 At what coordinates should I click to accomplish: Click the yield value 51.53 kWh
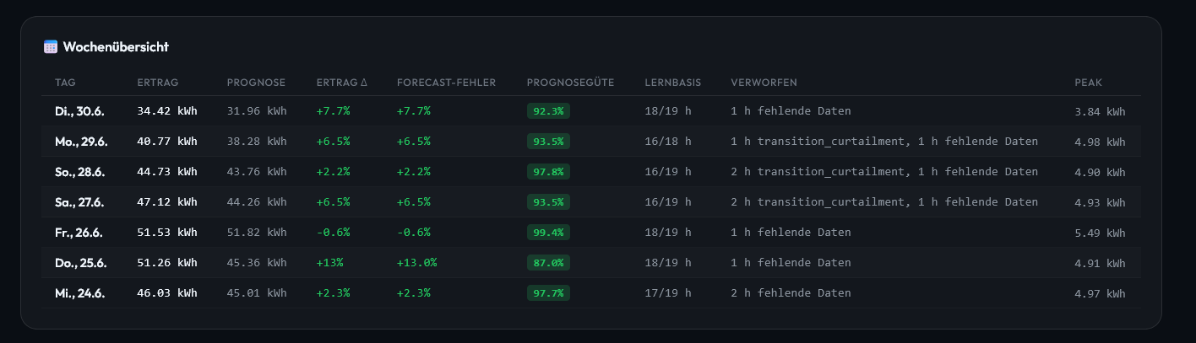(x=167, y=233)
